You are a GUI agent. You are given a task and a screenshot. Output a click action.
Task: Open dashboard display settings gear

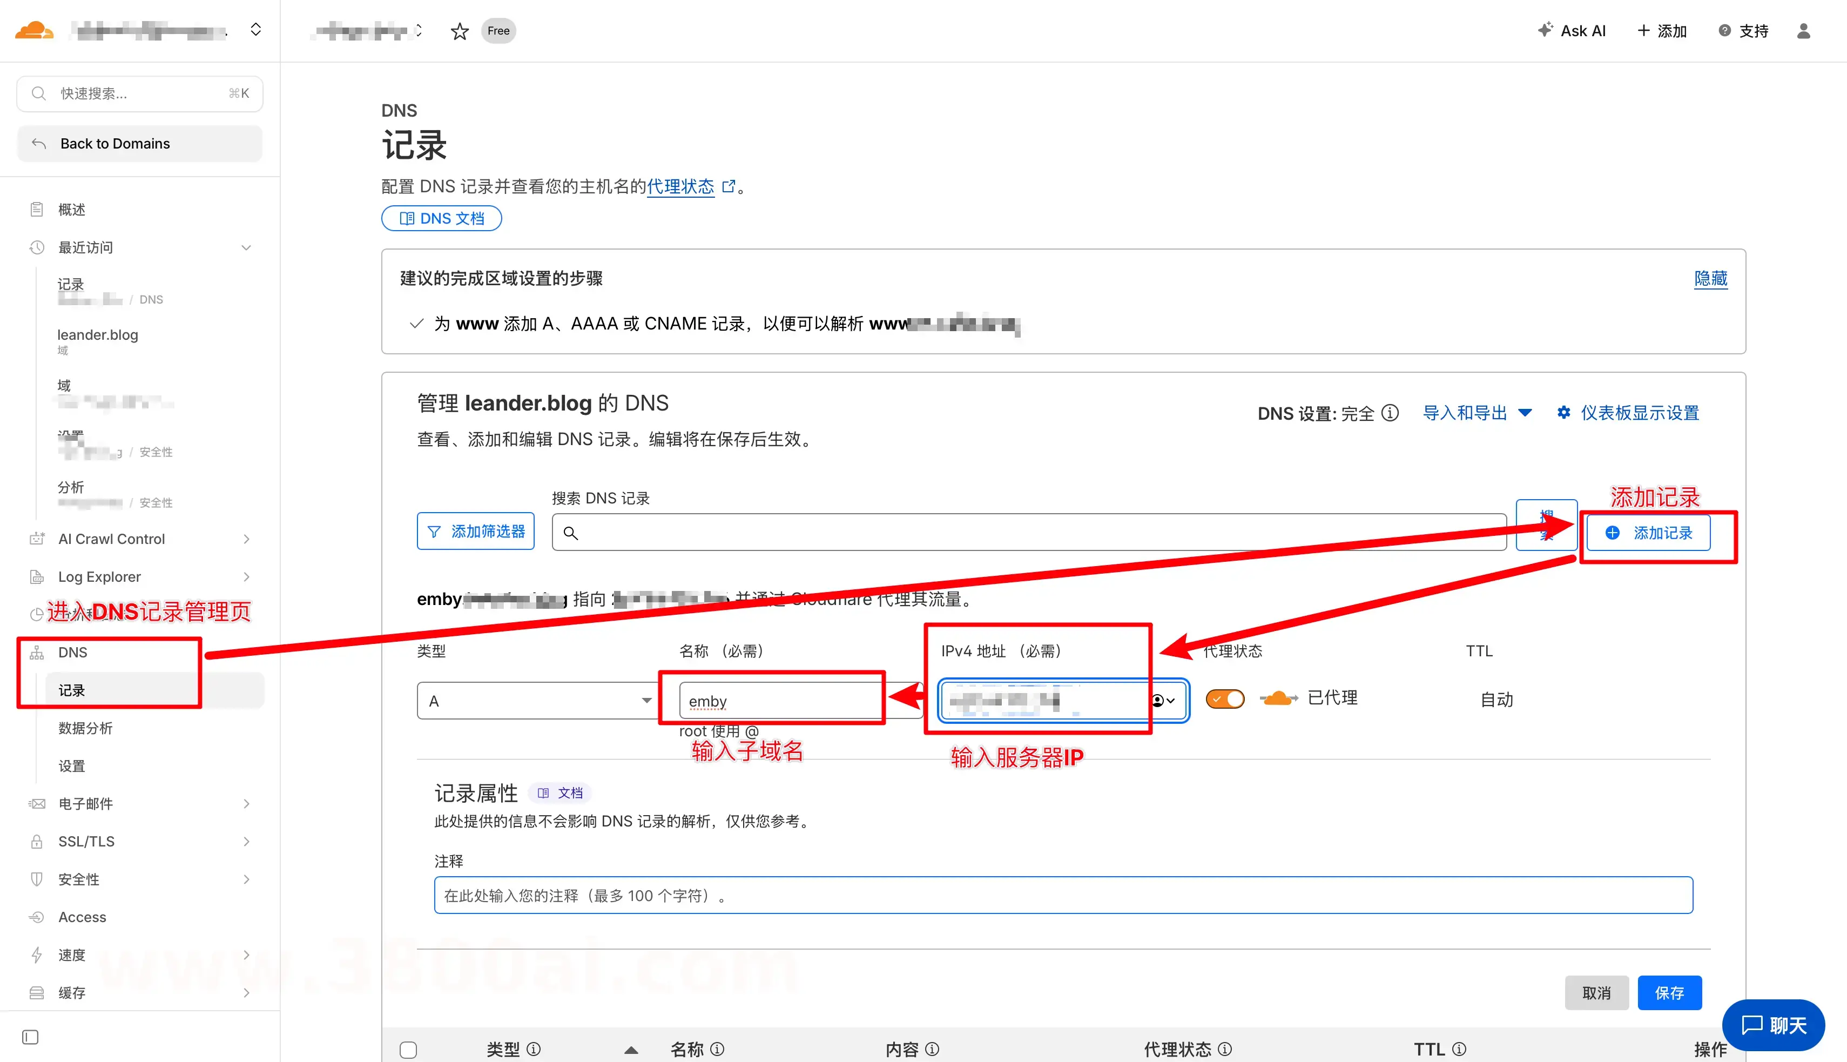1563,413
